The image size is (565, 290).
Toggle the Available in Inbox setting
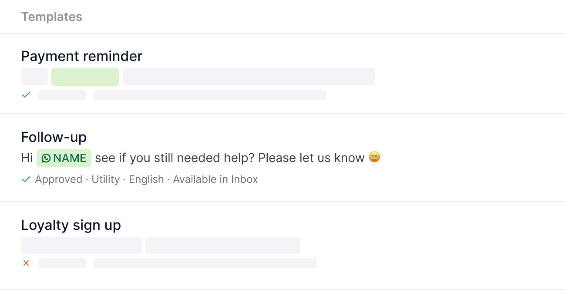[x=215, y=179]
